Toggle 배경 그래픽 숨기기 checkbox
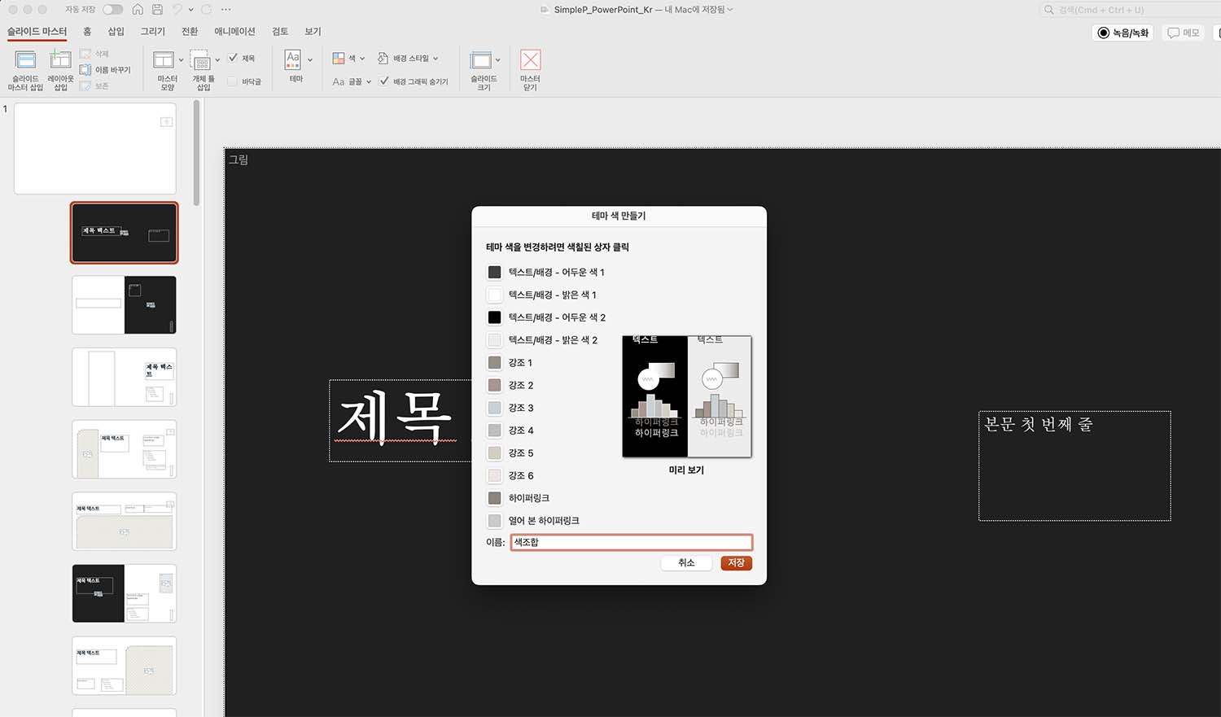This screenshot has width=1221, height=717. click(384, 81)
